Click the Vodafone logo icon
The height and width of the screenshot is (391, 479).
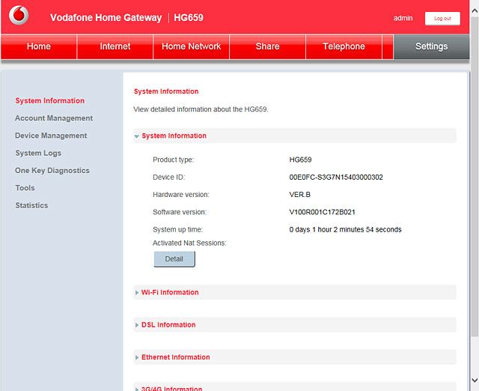(x=19, y=15)
